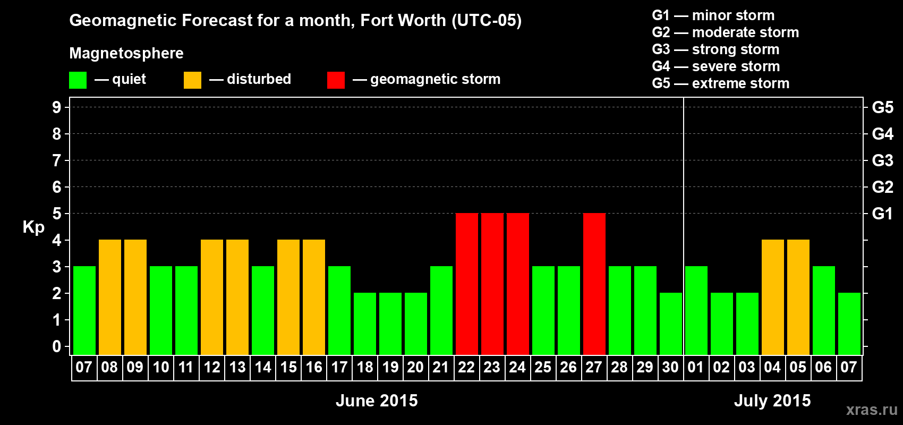
Task: Click the orange bar for June 16
Action: pos(314,297)
